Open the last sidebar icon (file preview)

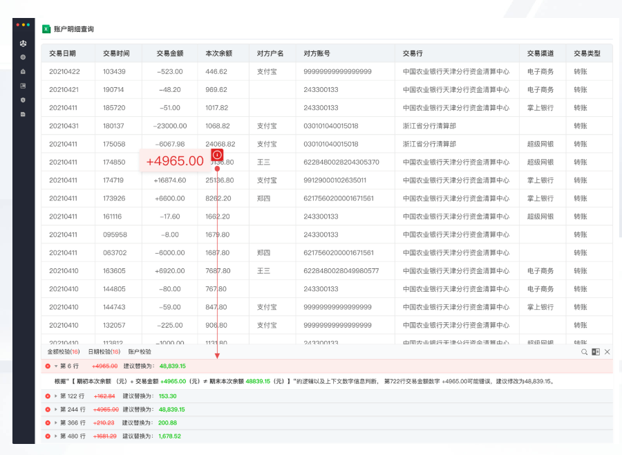23,114
